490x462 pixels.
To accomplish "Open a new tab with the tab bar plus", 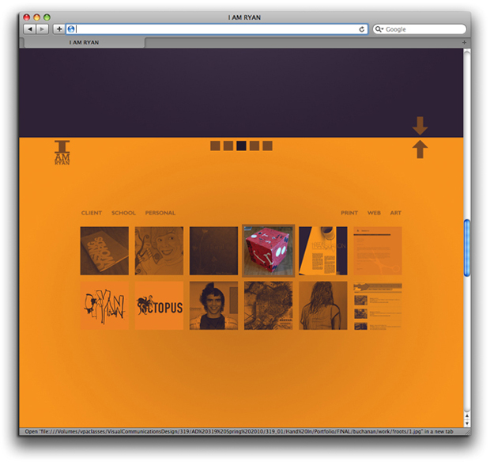I will point(464,42).
